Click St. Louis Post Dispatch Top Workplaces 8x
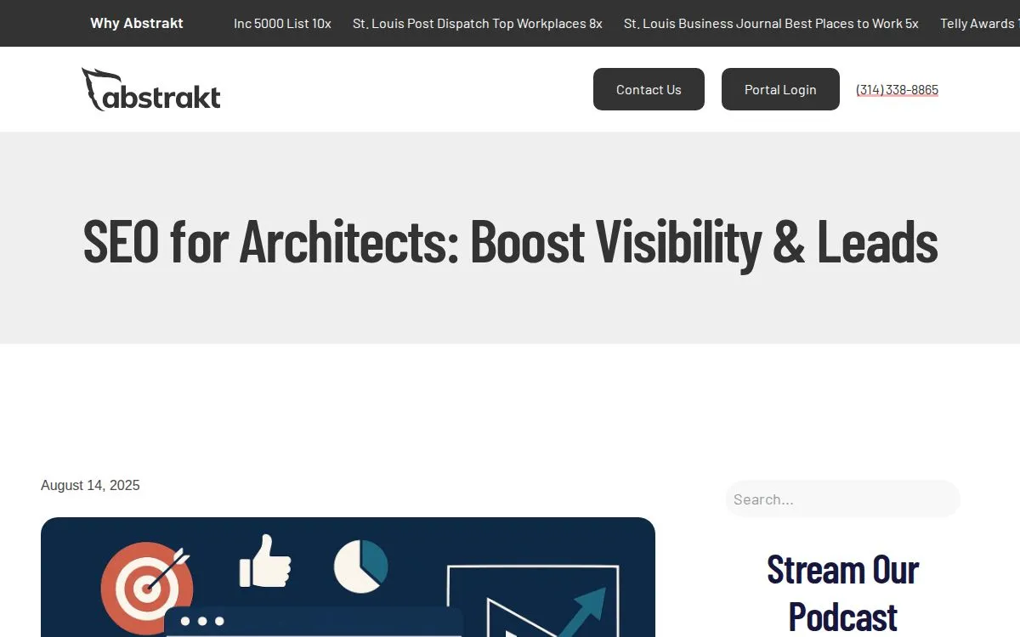Viewport: 1020px width, 637px height. (x=478, y=24)
